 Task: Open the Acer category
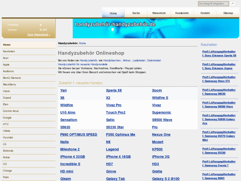pyautogui.click(x=29, y=58)
